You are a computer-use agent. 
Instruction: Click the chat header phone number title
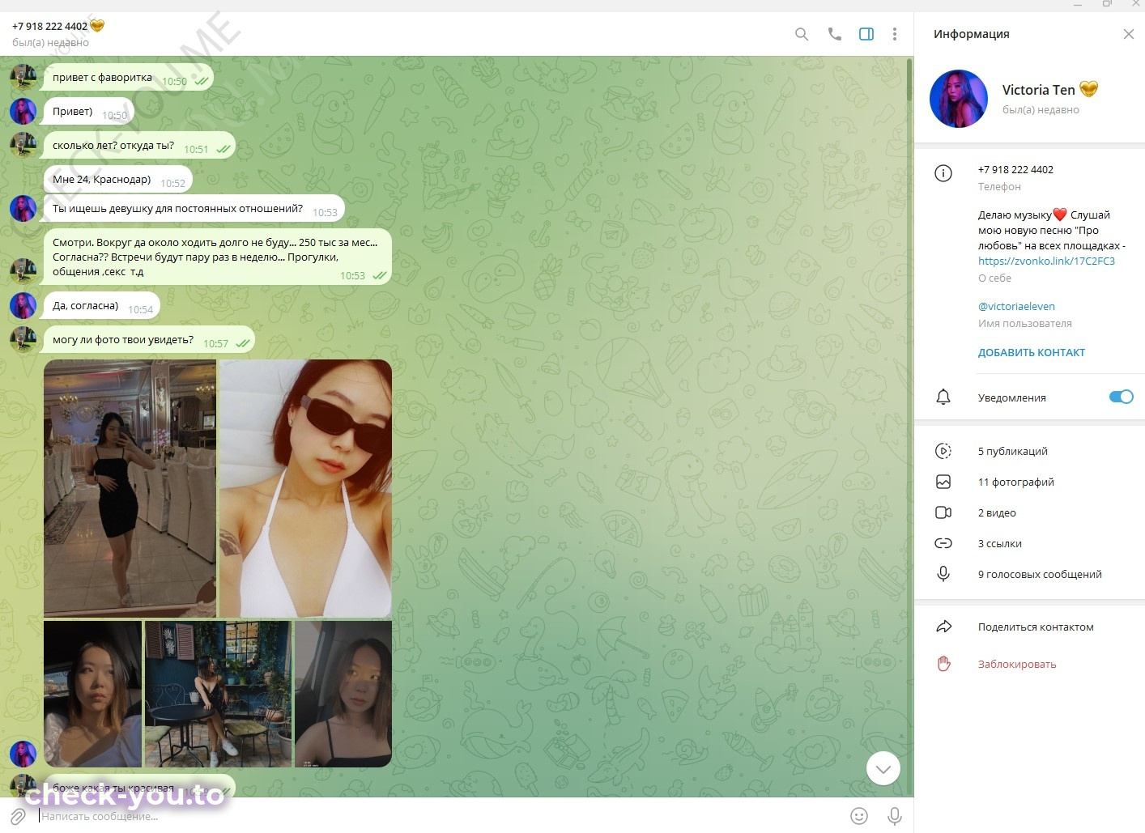click(49, 26)
